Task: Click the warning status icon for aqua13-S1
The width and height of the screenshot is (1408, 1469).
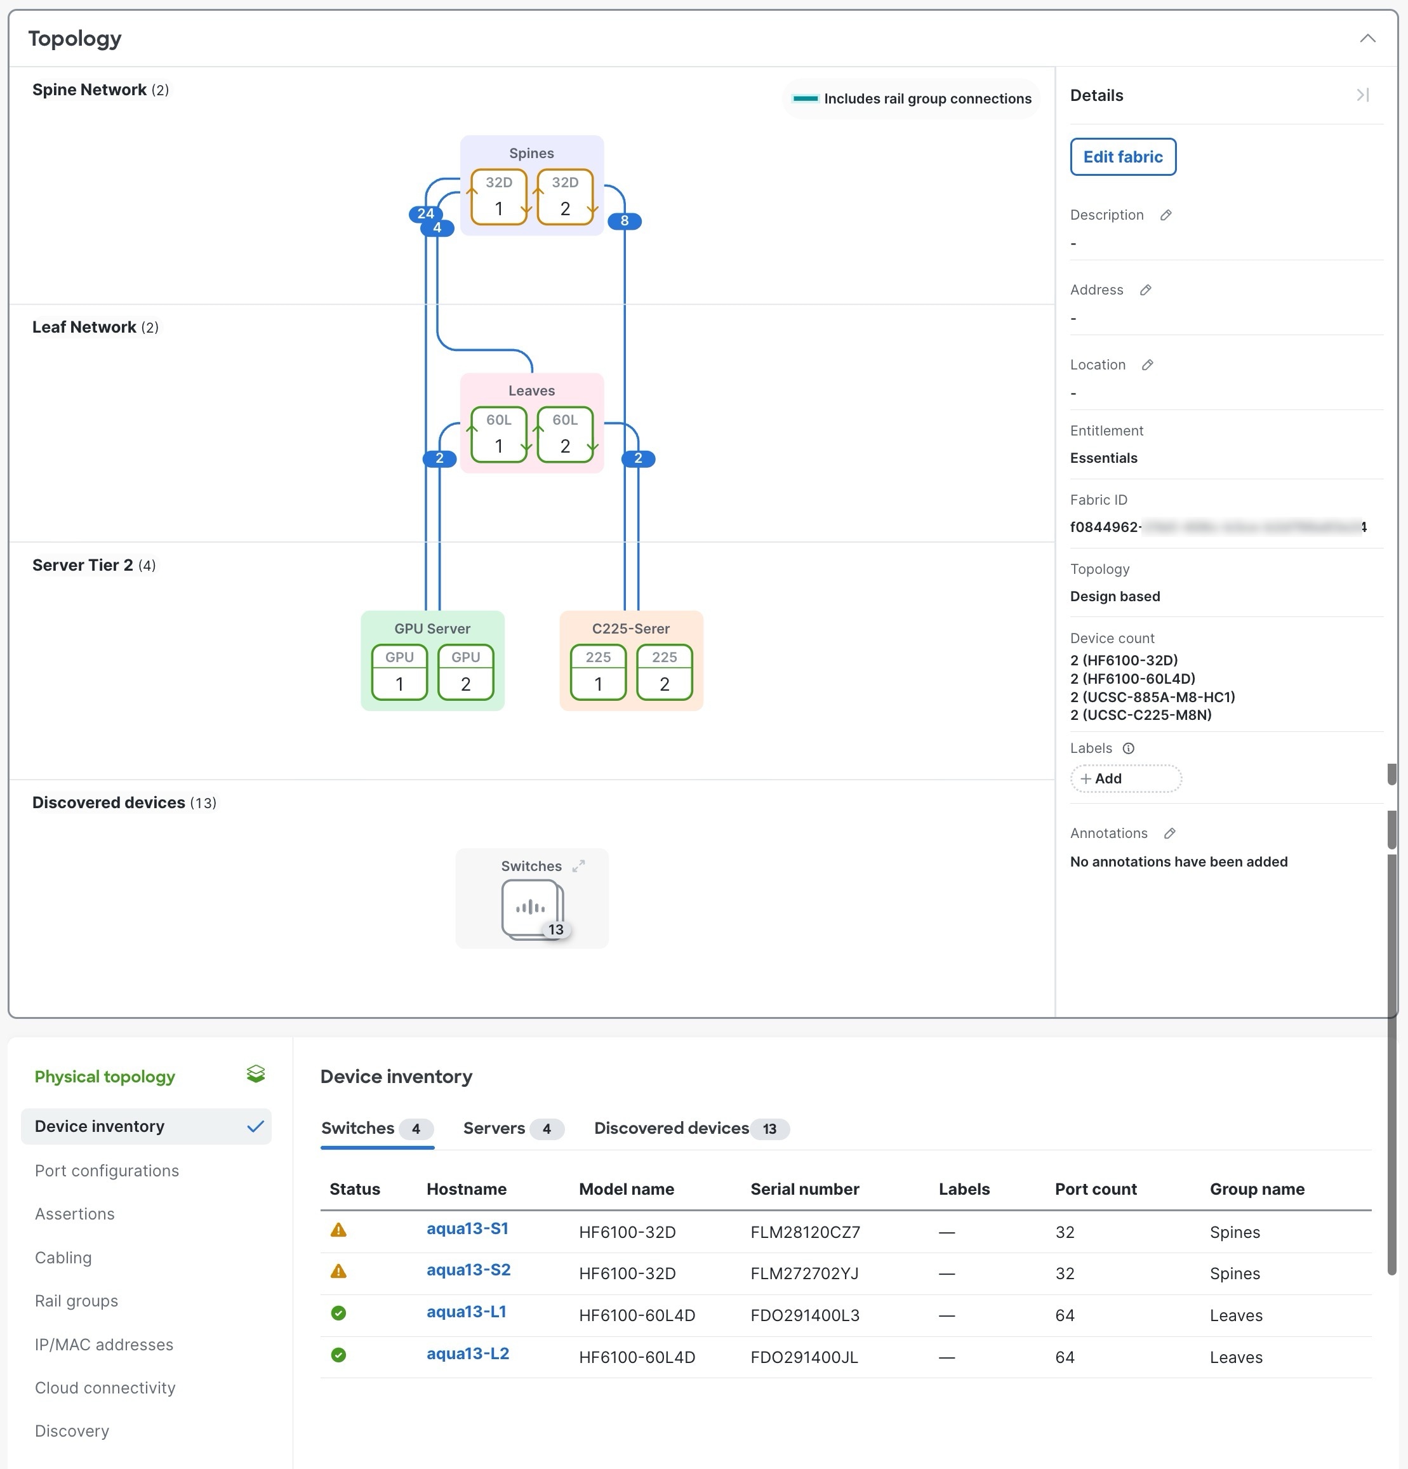Action: click(x=339, y=1230)
